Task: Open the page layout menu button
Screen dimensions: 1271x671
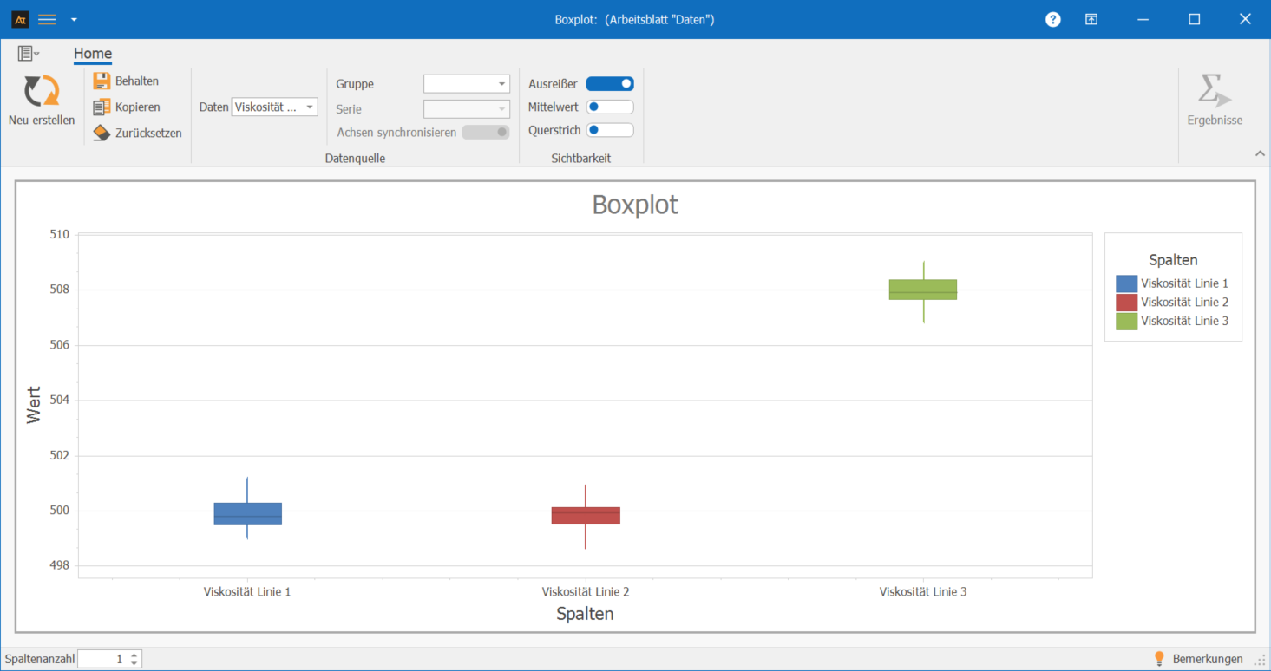Action: click(28, 54)
